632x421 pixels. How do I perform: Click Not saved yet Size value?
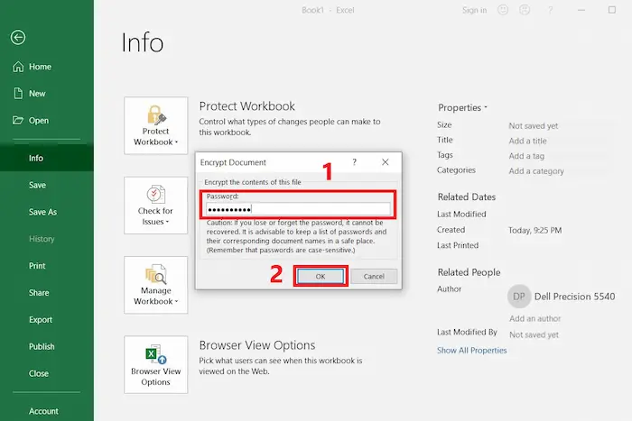(534, 126)
